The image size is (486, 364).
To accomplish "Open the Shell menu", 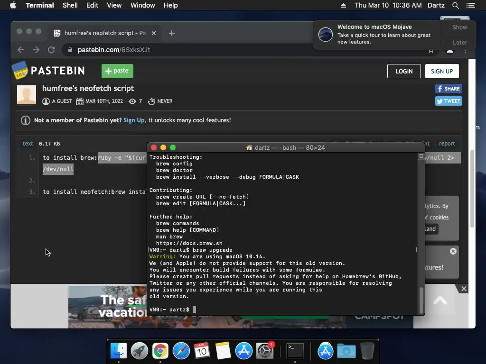I will [70, 5].
